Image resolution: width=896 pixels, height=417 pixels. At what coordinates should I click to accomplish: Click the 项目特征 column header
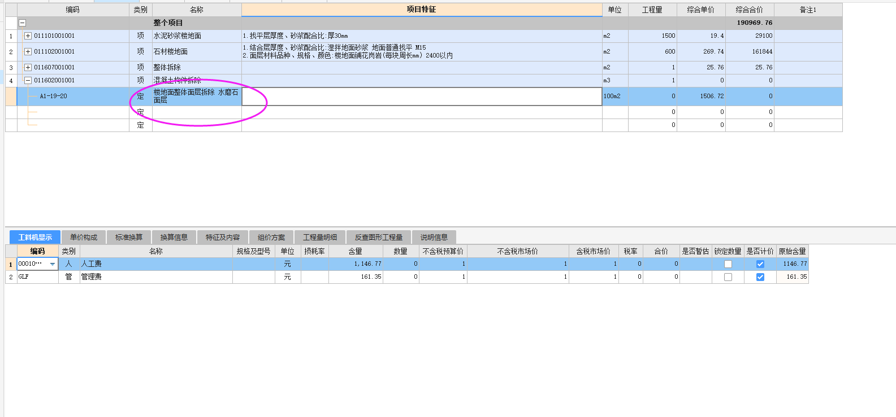pyautogui.click(x=422, y=10)
